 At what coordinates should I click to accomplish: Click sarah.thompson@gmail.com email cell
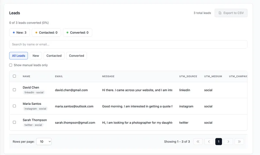[75, 123]
